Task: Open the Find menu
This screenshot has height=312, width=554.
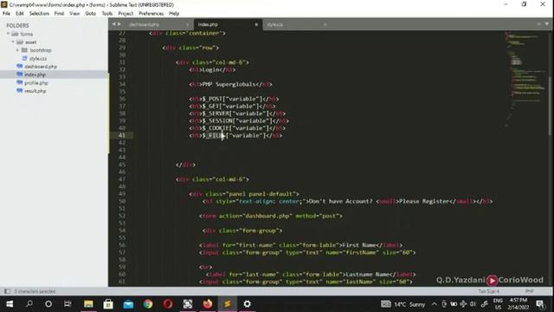Action: coord(59,14)
